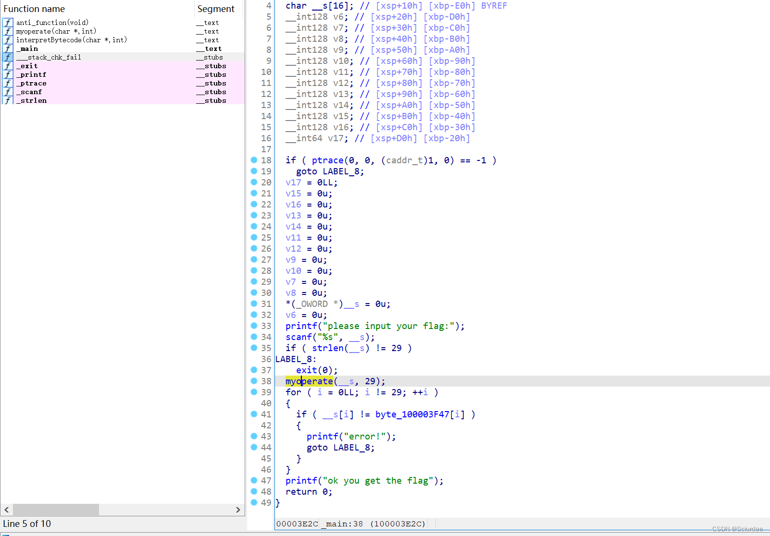Select interpretBytecode(char *,int) function row

pyautogui.click(x=123, y=40)
